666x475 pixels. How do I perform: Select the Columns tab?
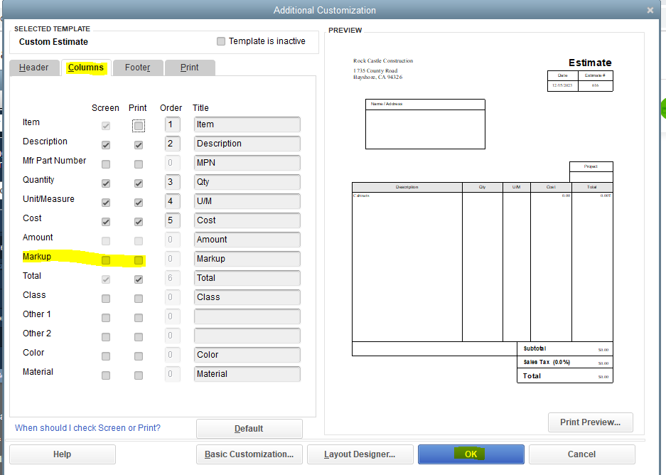pos(86,68)
